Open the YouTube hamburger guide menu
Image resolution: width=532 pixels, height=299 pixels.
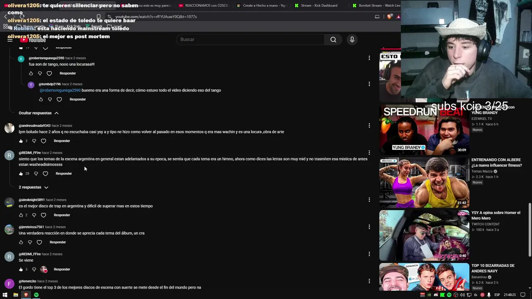10,39
